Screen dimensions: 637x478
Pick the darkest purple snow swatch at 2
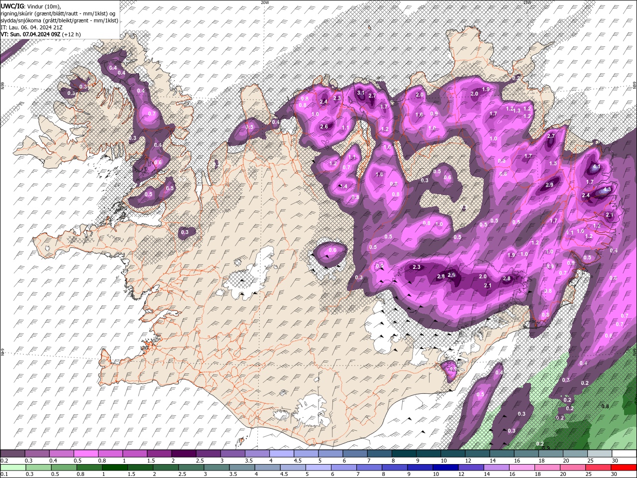184,454
